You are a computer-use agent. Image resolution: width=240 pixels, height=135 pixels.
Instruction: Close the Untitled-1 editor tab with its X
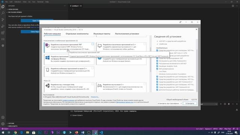click(x=81, y=6)
